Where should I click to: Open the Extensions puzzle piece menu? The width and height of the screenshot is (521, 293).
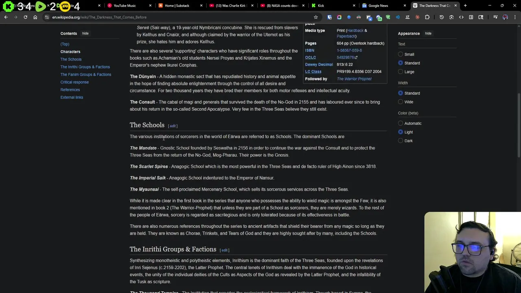[427, 17]
